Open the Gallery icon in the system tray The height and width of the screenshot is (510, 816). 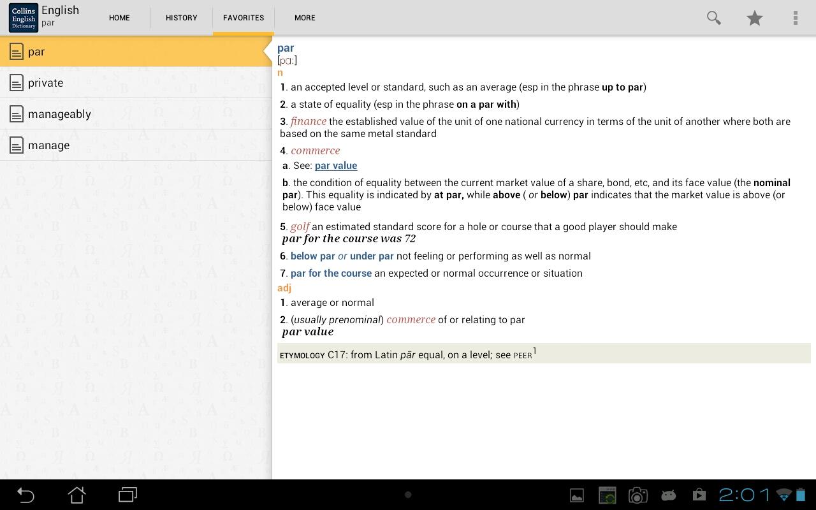(576, 495)
